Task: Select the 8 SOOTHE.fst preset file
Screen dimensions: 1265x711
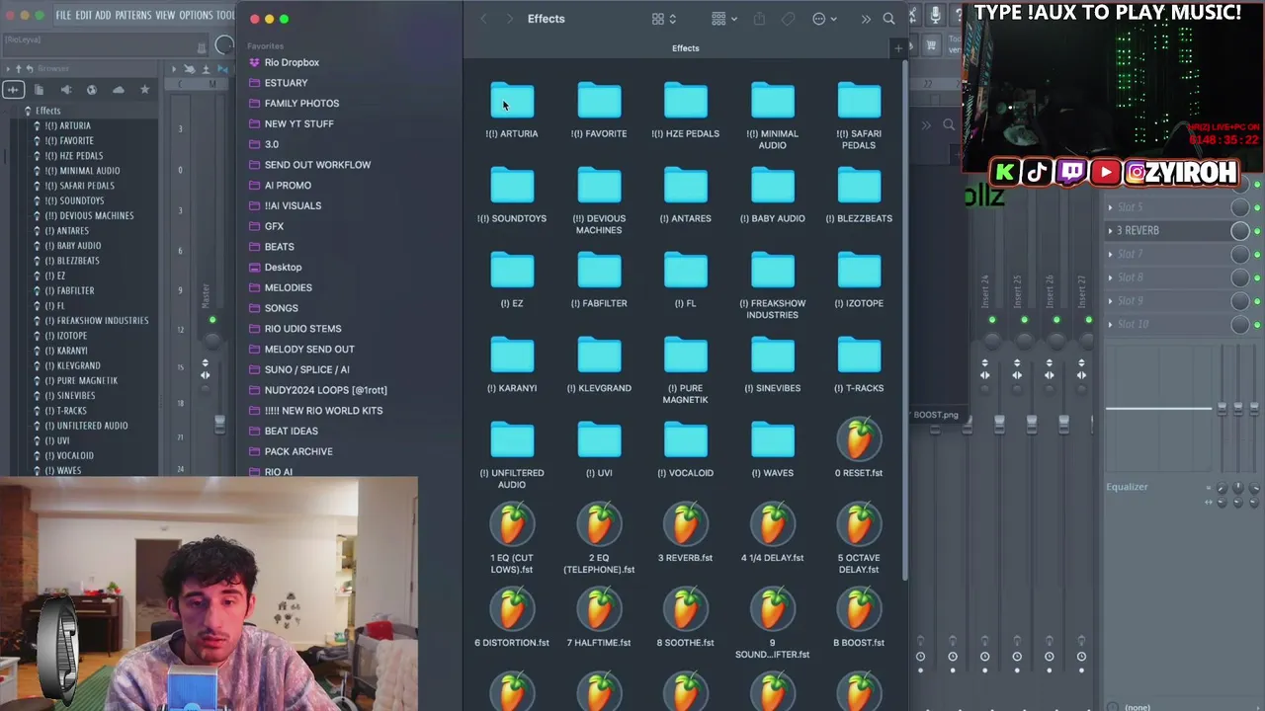Action: [686, 610]
